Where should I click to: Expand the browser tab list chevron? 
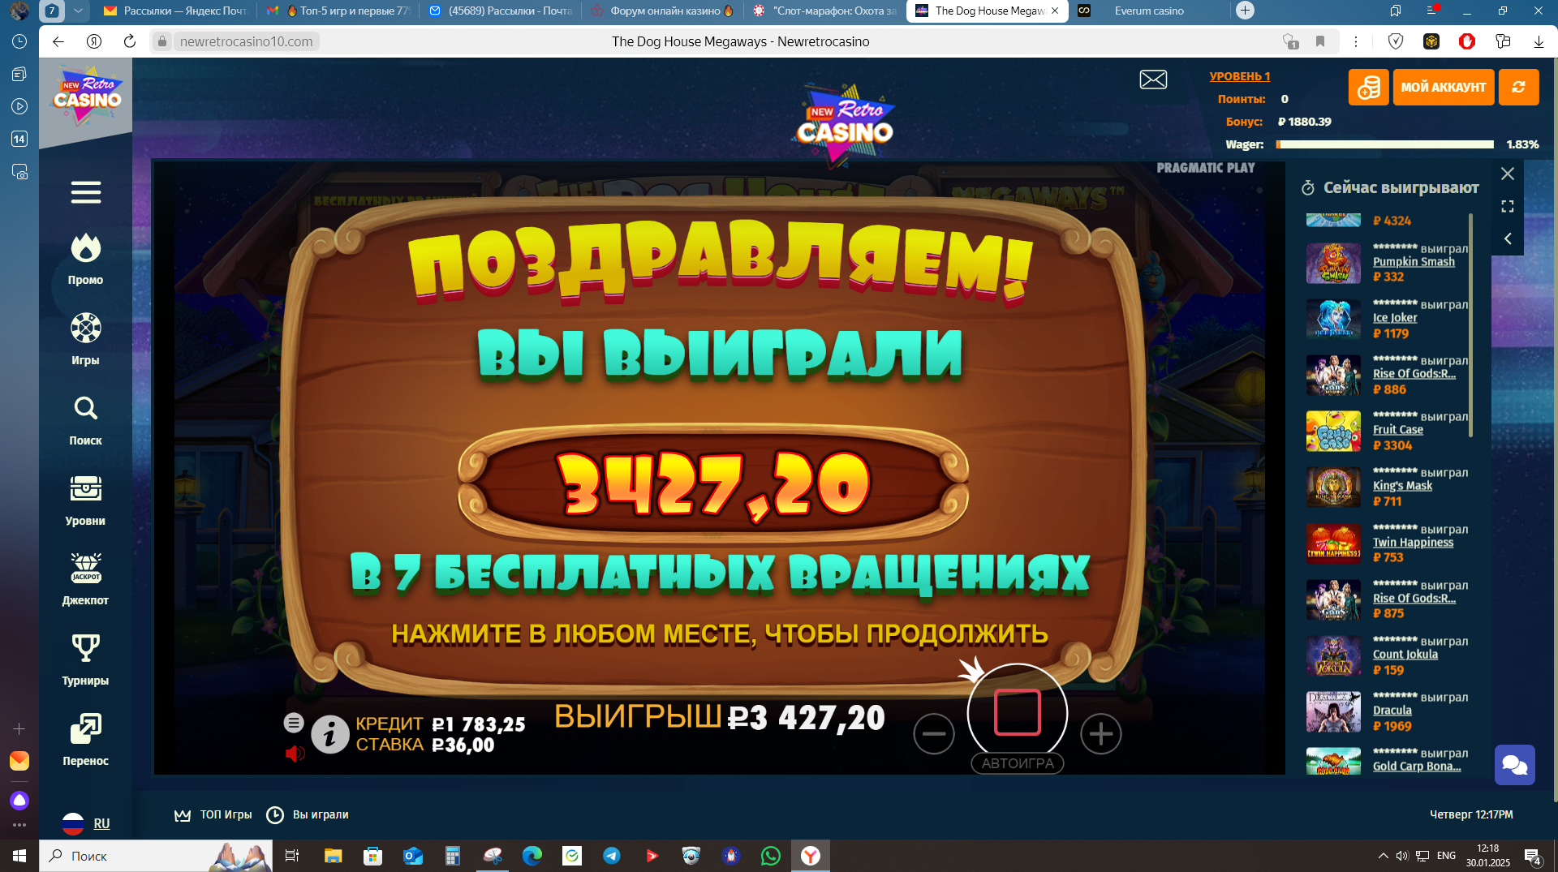(78, 11)
